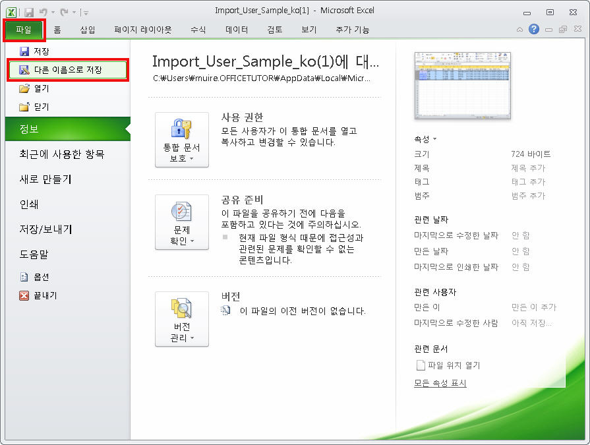Click the 공유 준비 heading
The height and width of the screenshot is (445, 590).
tap(242, 200)
